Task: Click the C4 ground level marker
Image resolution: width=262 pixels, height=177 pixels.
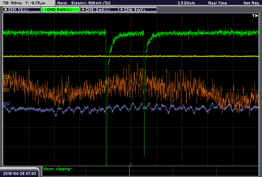Action: (x=7, y=104)
